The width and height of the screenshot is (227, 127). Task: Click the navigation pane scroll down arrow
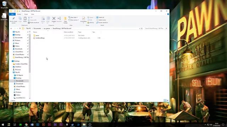30,98
